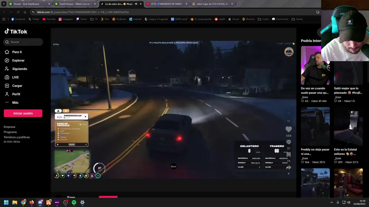Screen dimensions: 369x207
Task: Open the reddit bookmark
Action: click(x=220, y=19)
